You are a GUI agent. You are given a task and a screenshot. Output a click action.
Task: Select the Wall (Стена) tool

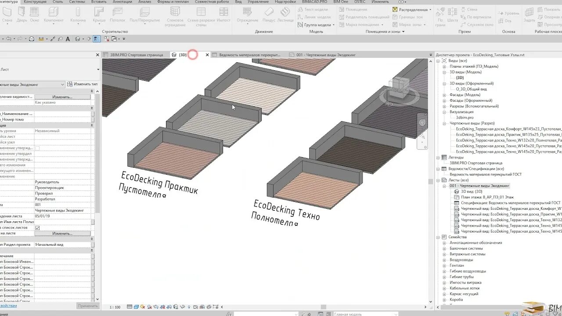click(7, 14)
